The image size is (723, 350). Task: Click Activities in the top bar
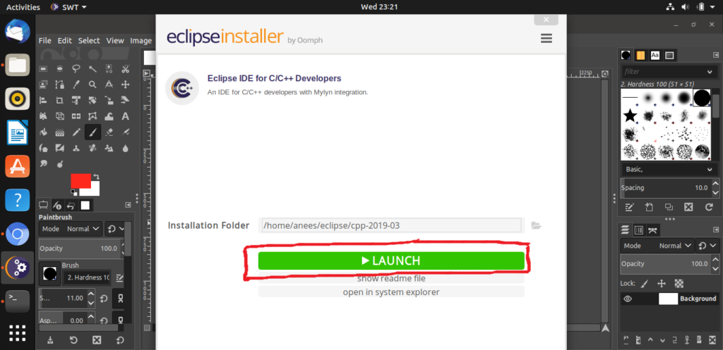tap(23, 7)
